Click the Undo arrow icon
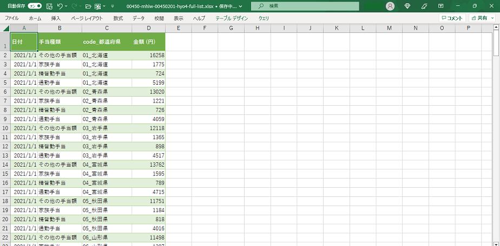The height and width of the screenshot is (246, 500). tap(60, 6)
